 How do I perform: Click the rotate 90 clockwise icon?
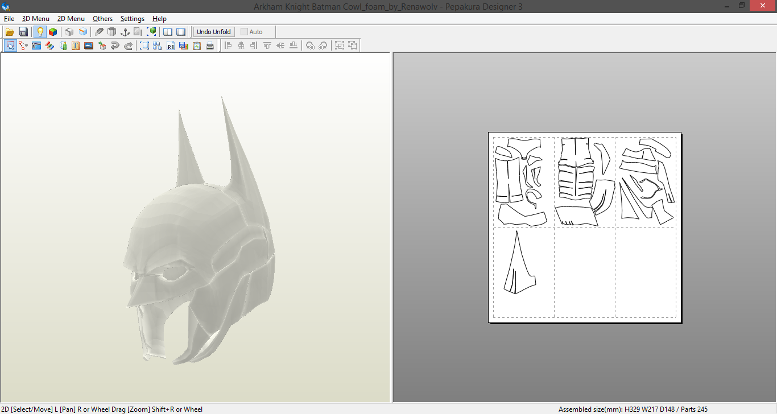(323, 45)
